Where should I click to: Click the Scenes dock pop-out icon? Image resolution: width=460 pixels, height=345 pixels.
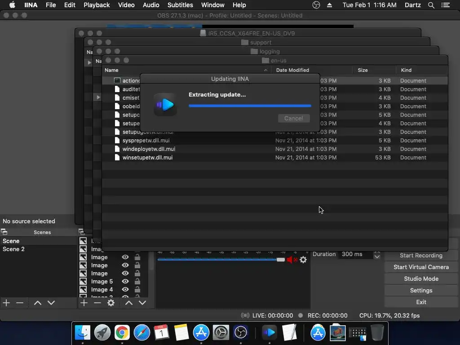pyautogui.click(x=4, y=232)
